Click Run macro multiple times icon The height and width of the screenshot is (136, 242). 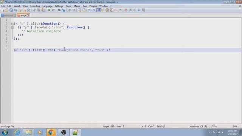139,10
